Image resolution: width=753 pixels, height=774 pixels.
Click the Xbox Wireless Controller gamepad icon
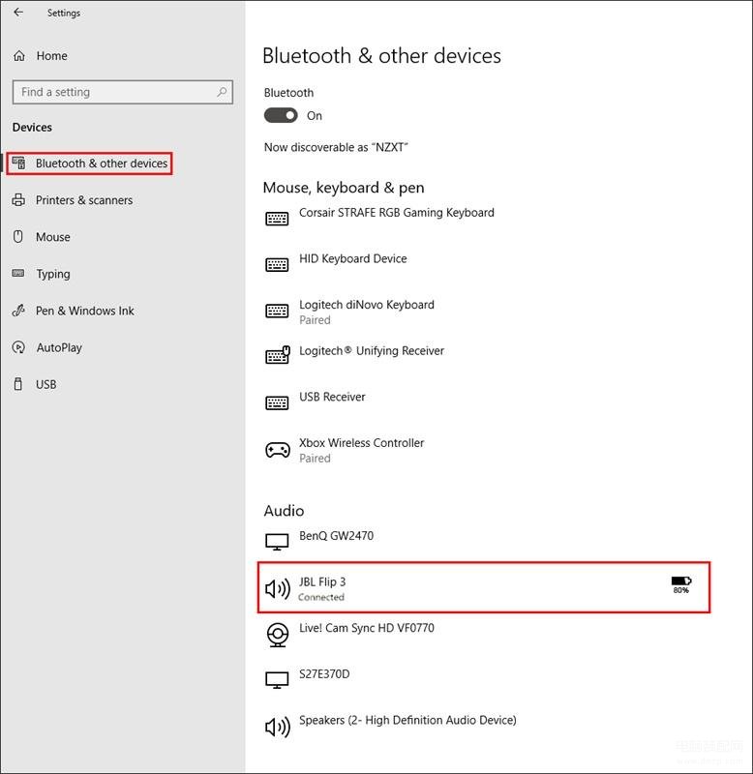pos(278,450)
